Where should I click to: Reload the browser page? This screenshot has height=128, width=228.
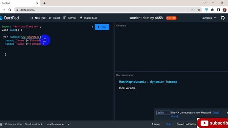[x=10, y=10]
